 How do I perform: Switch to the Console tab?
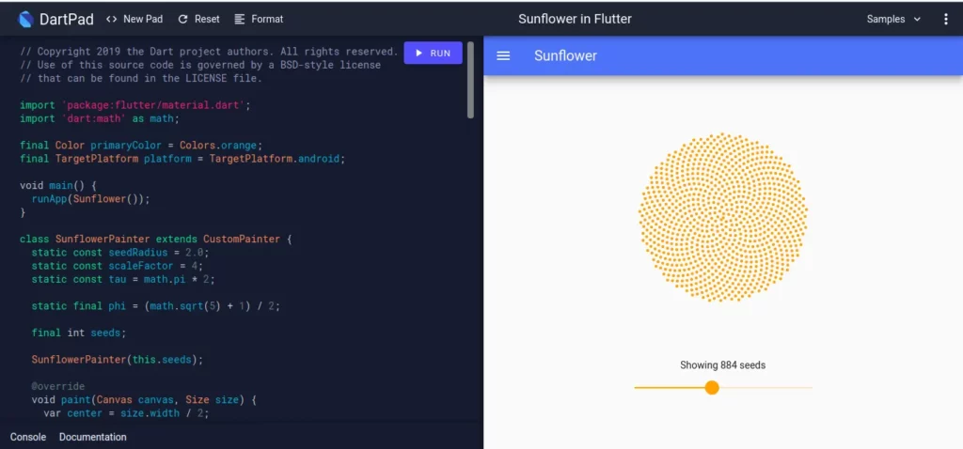pos(28,437)
